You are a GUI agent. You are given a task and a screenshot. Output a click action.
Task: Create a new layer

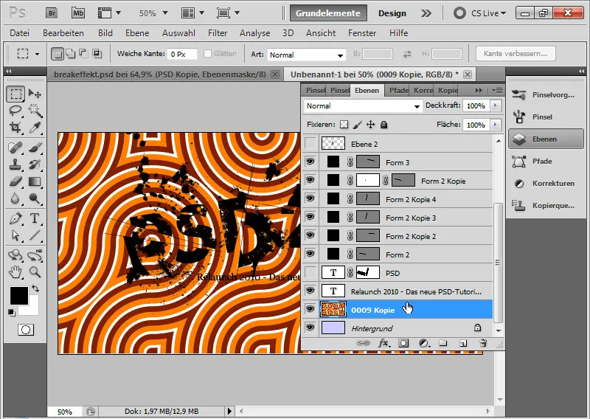tap(463, 343)
